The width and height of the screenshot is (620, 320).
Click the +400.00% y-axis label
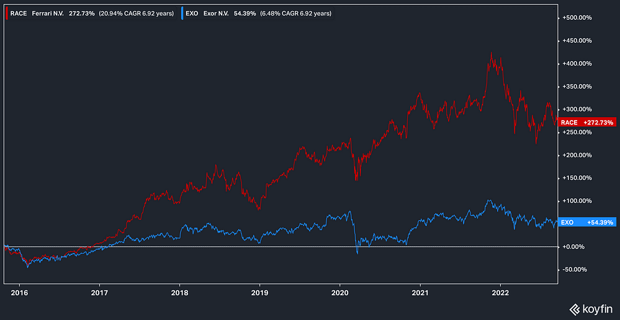577,64
